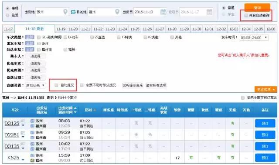This screenshot has width=279, height=165.
Task: Select the 往返 round-trip radio button
Action: coord(7,15)
